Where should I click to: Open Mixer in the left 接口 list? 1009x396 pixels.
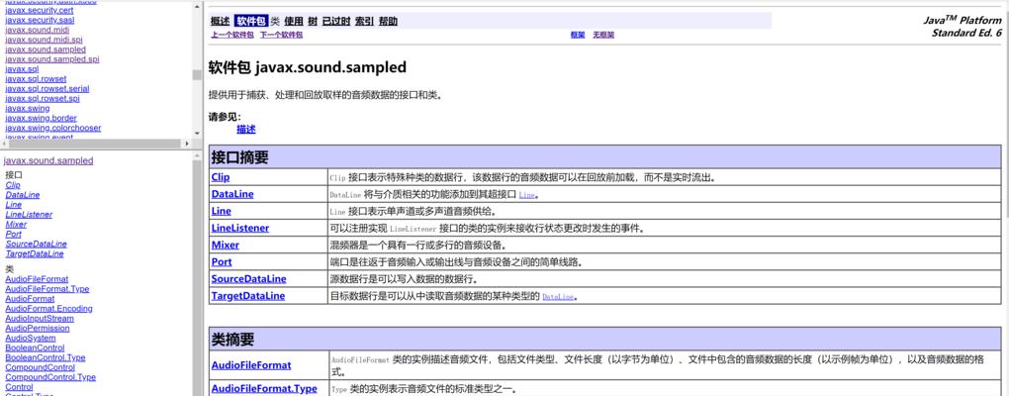[x=16, y=224]
